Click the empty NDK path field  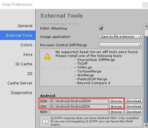coord(79,112)
